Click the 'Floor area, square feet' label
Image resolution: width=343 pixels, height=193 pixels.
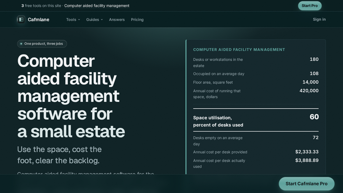pos(213,82)
